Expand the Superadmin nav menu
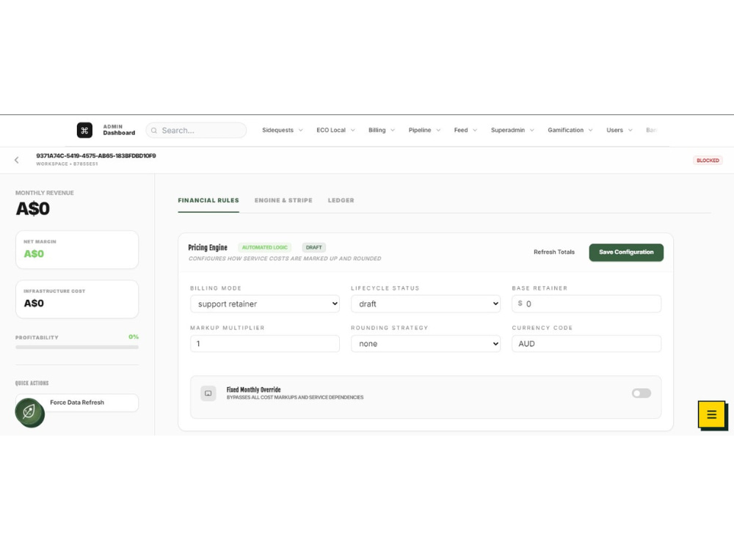This screenshot has width=734, height=550. tap(512, 130)
